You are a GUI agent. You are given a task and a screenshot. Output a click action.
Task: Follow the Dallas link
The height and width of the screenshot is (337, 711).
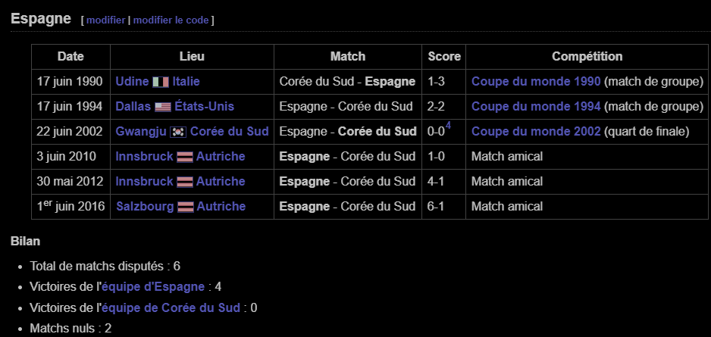coord(133,107)
